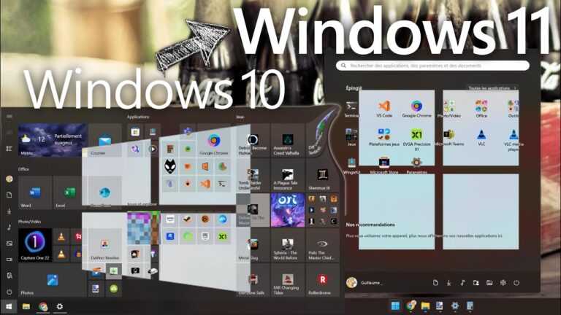Open the Capture One 22 tile
The image size is (561, 315).
tap(35, 245)
